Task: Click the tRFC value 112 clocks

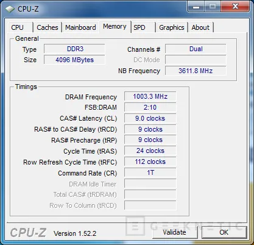Action: click(150, 162)
